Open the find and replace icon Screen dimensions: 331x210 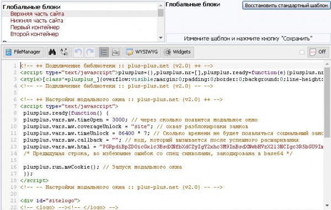pyautogui.click(x=64, y=52)
